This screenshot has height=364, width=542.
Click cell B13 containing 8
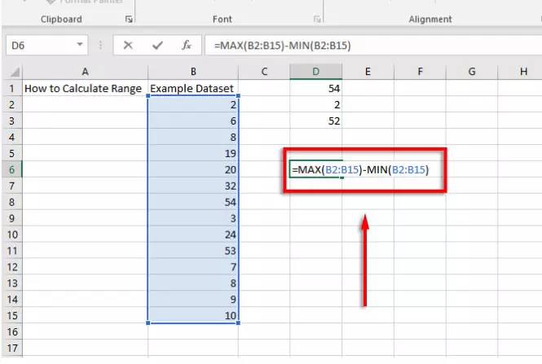[x=193, y=283]
